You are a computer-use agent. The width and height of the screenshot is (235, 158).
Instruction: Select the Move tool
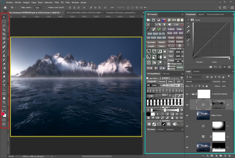click(x=4, y=17)
